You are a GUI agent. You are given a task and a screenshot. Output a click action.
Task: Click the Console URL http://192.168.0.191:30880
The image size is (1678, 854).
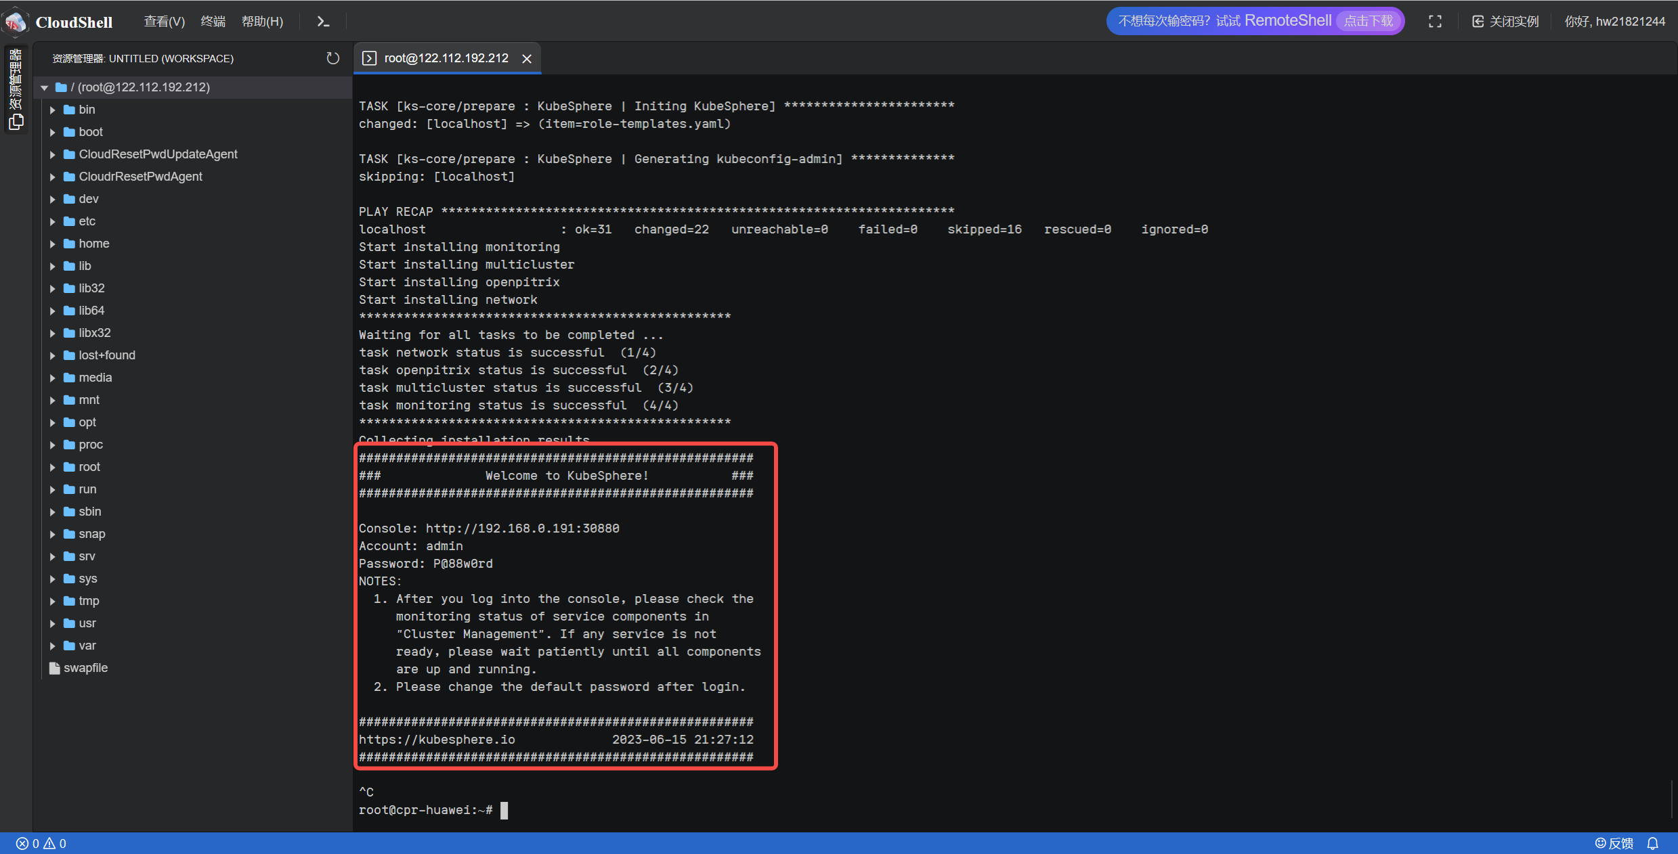coord(522,529)
